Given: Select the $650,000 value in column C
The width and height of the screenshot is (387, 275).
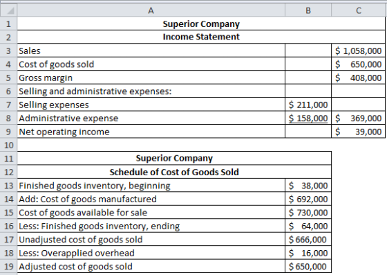Looking at the screenshot, I should pyautogui.click(x=358, y=64).
